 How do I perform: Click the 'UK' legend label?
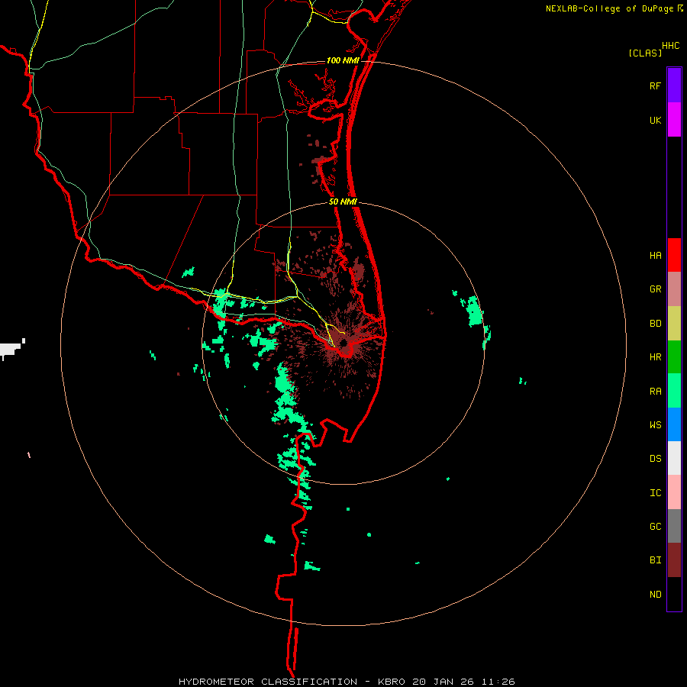click(x=655, y=120)
